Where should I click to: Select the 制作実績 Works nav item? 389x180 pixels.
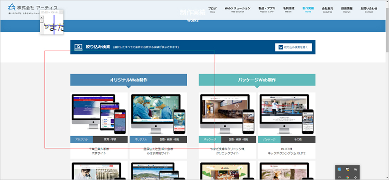tap(308, 9)
